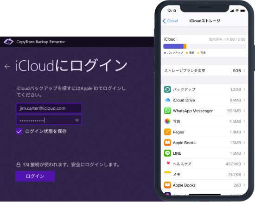
Task: Tap the メモ notes icon
Action: (167, 174)
